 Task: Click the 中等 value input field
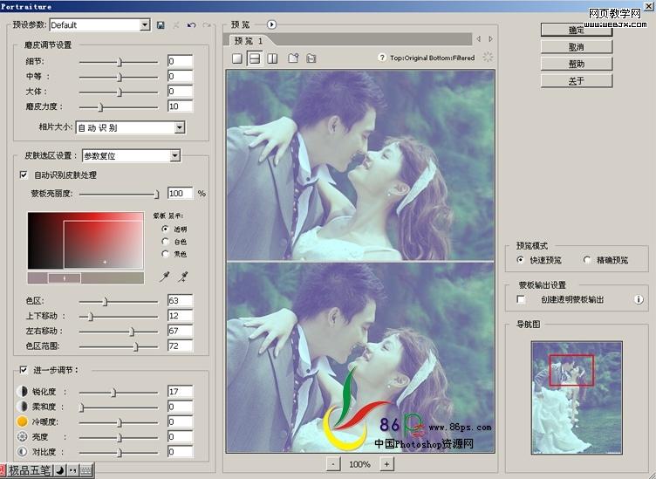point(180,76)
